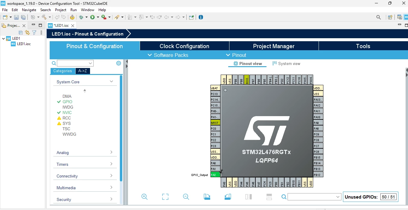
Task: Click the Forward navigation arrow
Action: pyautogui.click(x=178, y=17)
